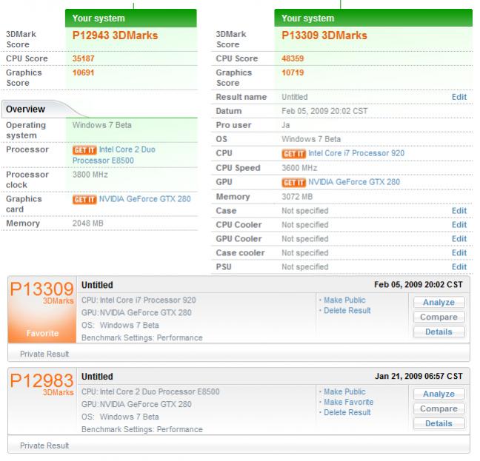The image size is (480, 461).
Task: Analyze the P12983 result
Action: click(439, 394)
